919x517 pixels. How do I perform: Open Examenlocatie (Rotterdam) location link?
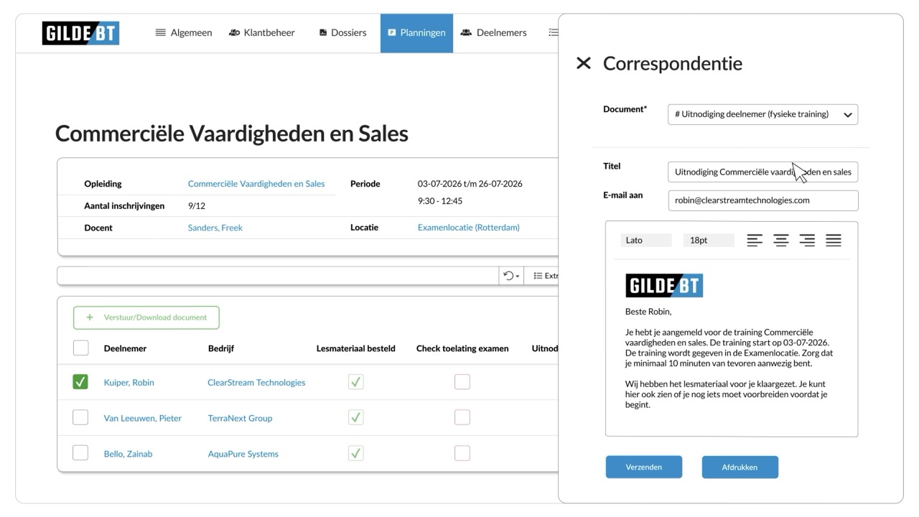(x=469, y=228)
